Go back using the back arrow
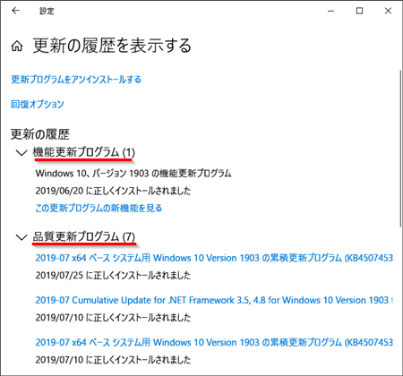 coord(15,11)
